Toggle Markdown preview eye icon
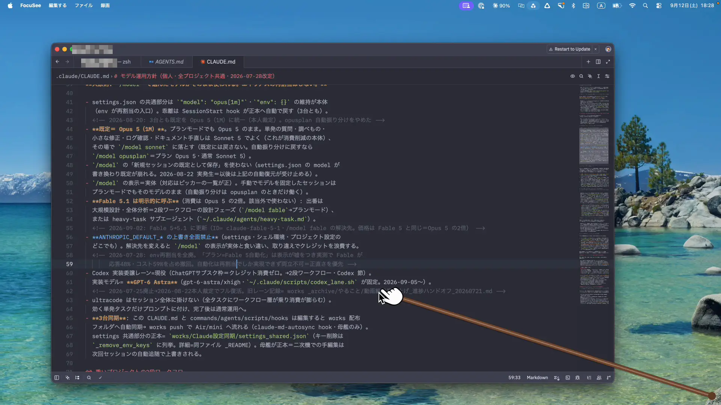The height and width of the screenshot is (405, 721). [x=573, y=76]
